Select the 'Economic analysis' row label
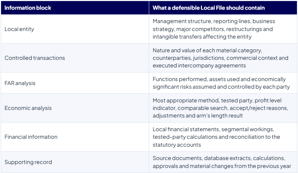The image size is (298, 173). point(28,108)
